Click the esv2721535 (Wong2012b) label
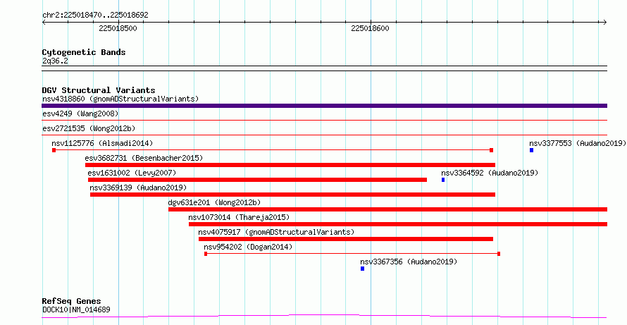The height and width of the screenshot is (325, 627). pyautogui.click(x=89, y=128)
